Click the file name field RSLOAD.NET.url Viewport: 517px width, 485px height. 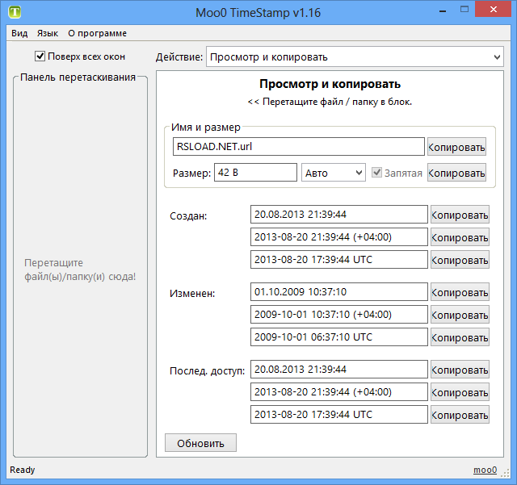pyautogui.click(x=298, y=147)
